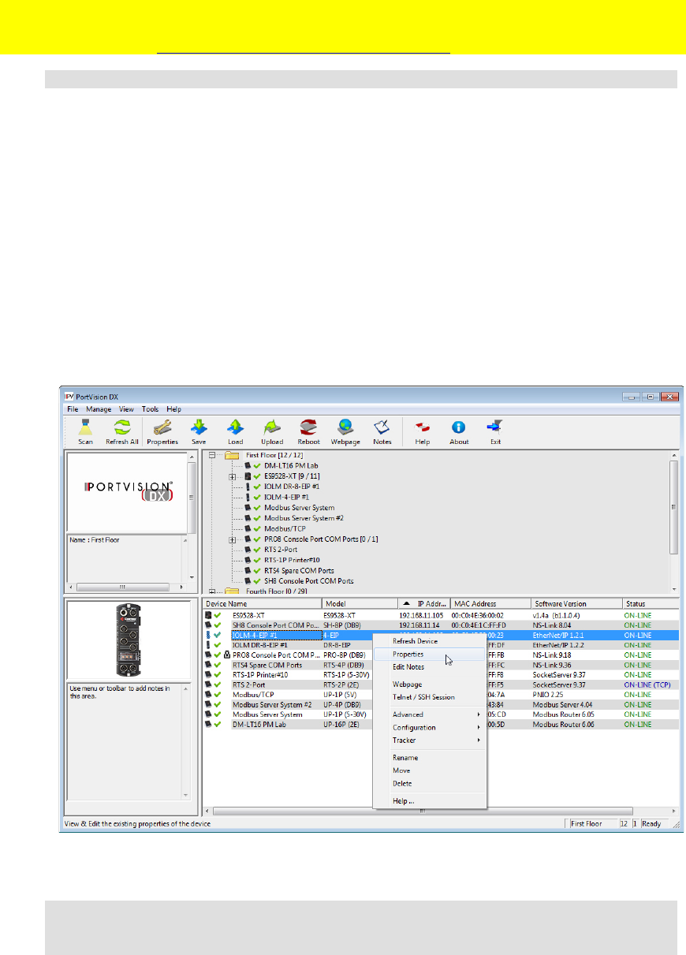
Task: Select RTS4 Spare COM Ports list row
Action: (440, 665)
